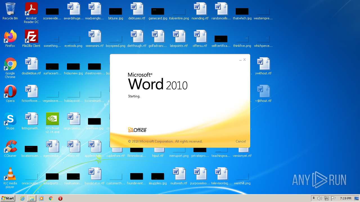The height and width of the screenshot is (202, 360).
Task: Select televisionbig document icon
Action: pos(221,174)
